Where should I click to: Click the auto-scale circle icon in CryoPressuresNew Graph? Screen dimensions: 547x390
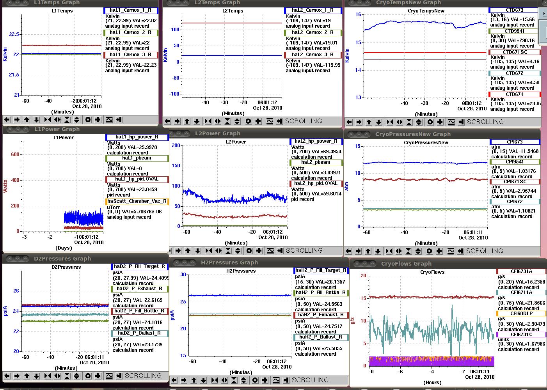point(430,251)
